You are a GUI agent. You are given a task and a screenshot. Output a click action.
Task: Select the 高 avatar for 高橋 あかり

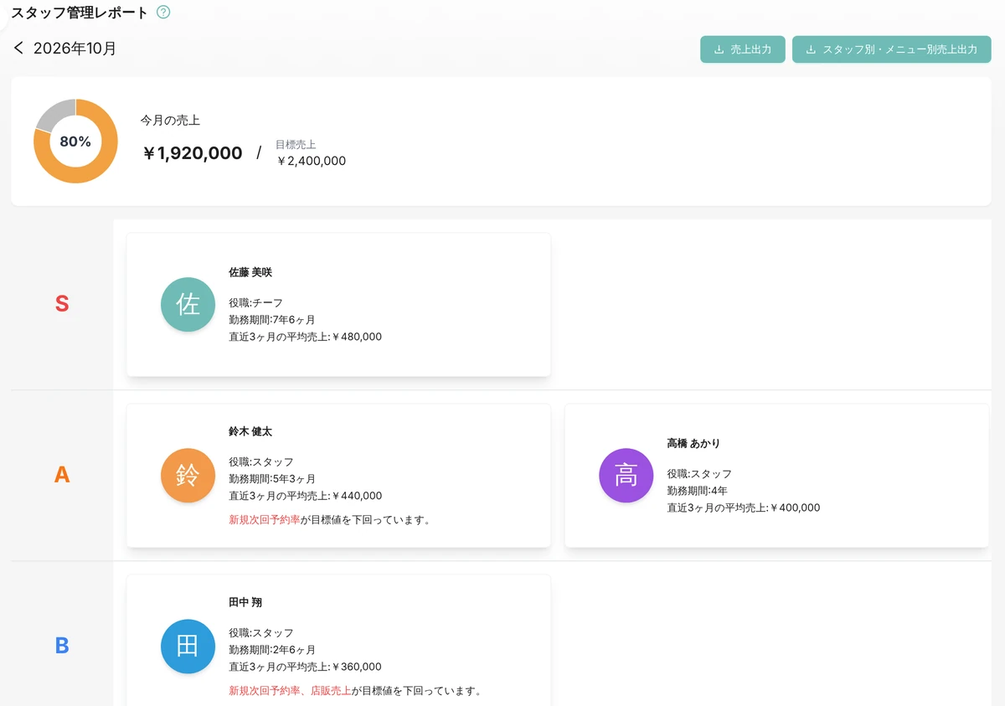click(x=626, y=475)
